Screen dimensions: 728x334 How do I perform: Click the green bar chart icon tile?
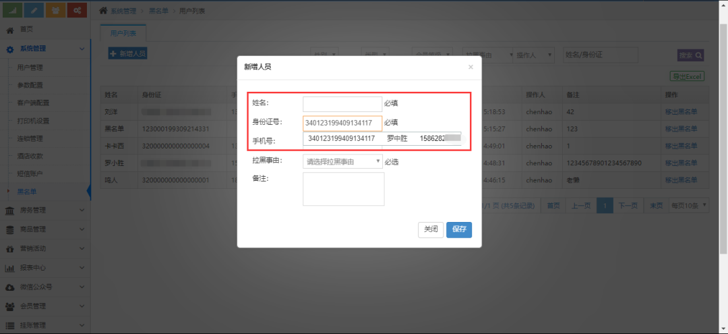[x=12, y=10]
